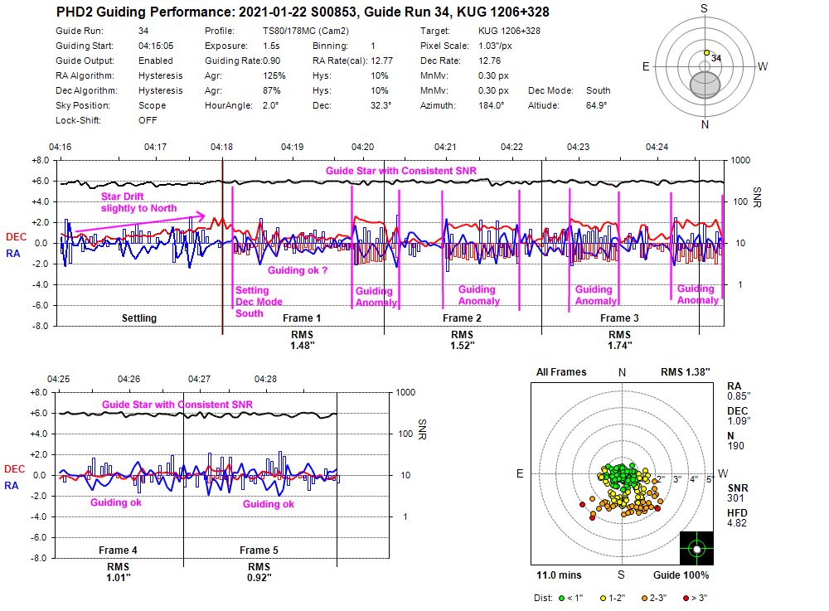The image size is (829, 611).
Task: Click RMS 1.74" under Frame 3
Action: click(x=619, y=340)
